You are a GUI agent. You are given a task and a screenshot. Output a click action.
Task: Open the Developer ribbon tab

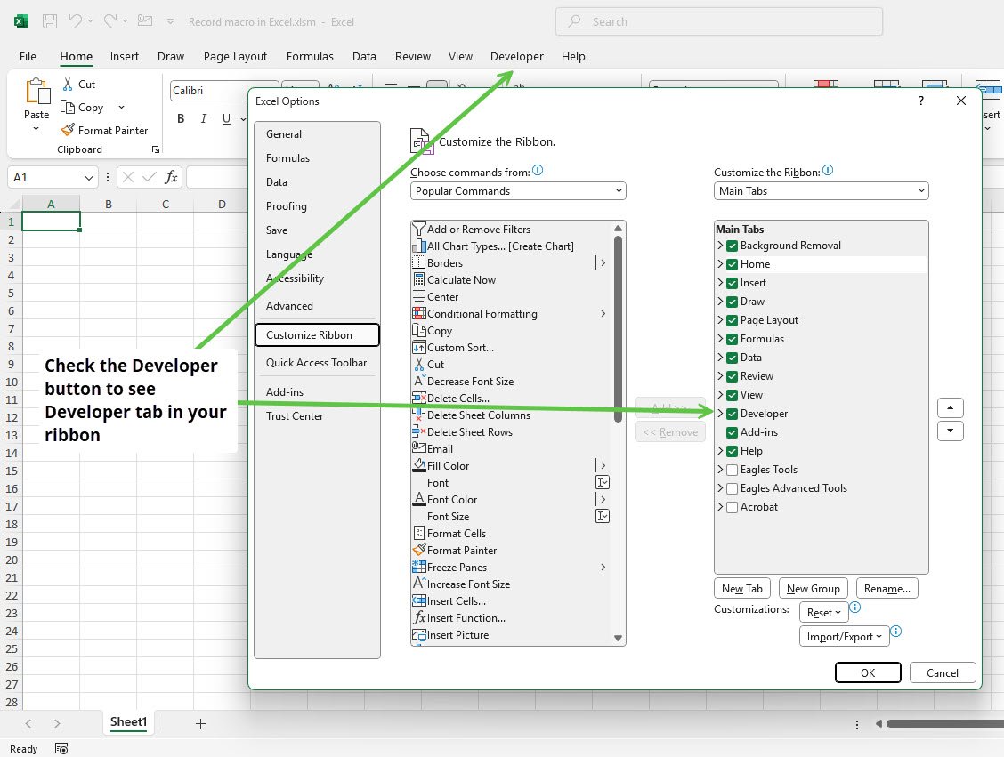coord(517,56)
